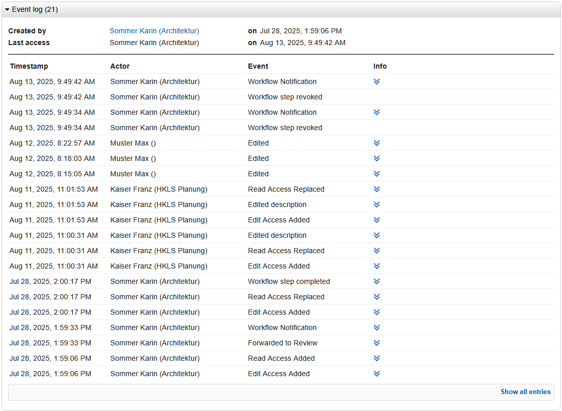The height and width of the screenshot is (411, 562).
Task: Expand info for the 11:01:53 AM Read Access Replaced
Action: tap(377, 189)
